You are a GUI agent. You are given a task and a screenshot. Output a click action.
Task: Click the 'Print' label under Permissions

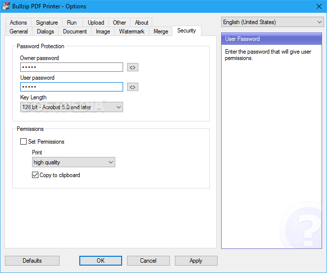click(x=37, y=152)
